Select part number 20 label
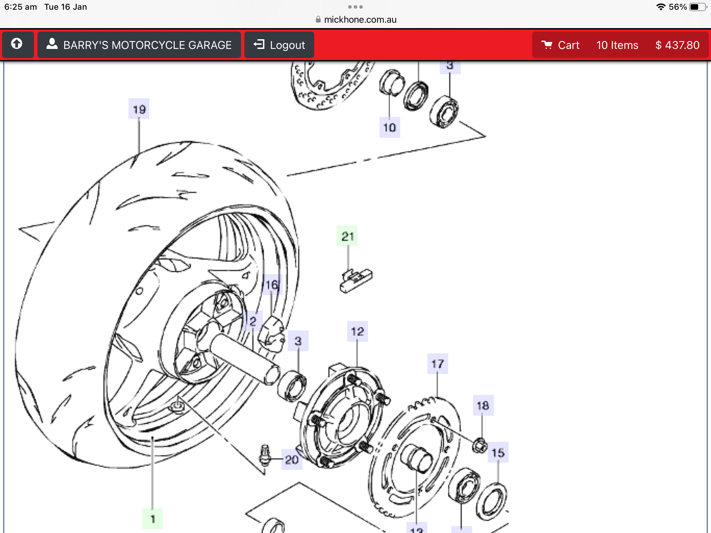 [x=292, y=459]
